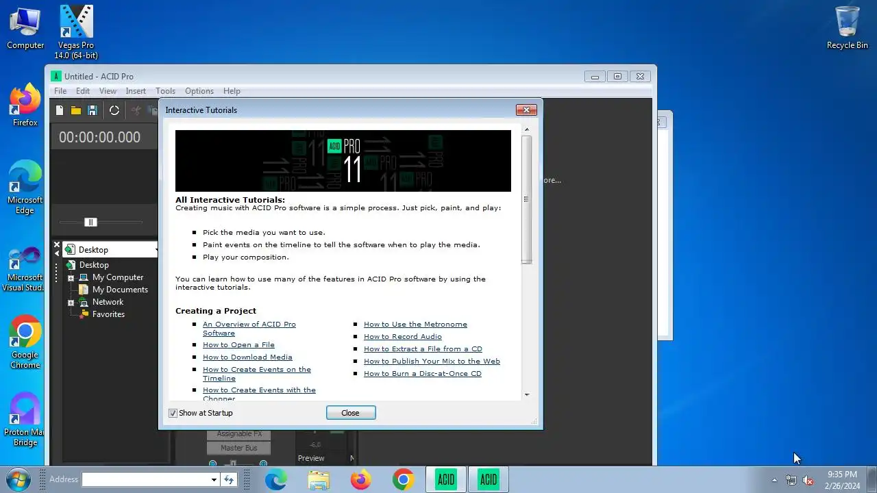Click the tutorial dialog Close button
877x493 pixels.
coord(351,413)
